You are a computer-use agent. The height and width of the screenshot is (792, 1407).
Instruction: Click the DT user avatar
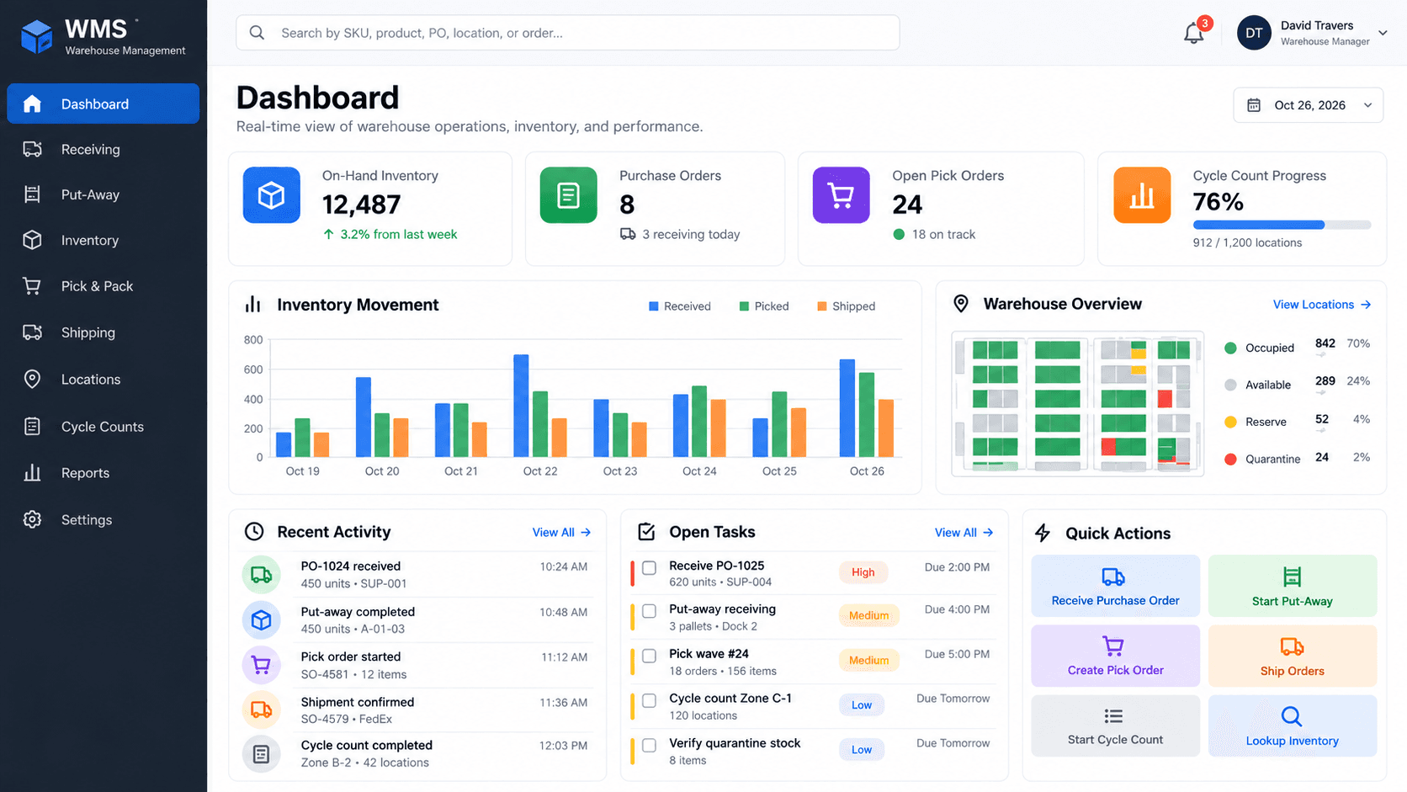(x=1254, y=33)
